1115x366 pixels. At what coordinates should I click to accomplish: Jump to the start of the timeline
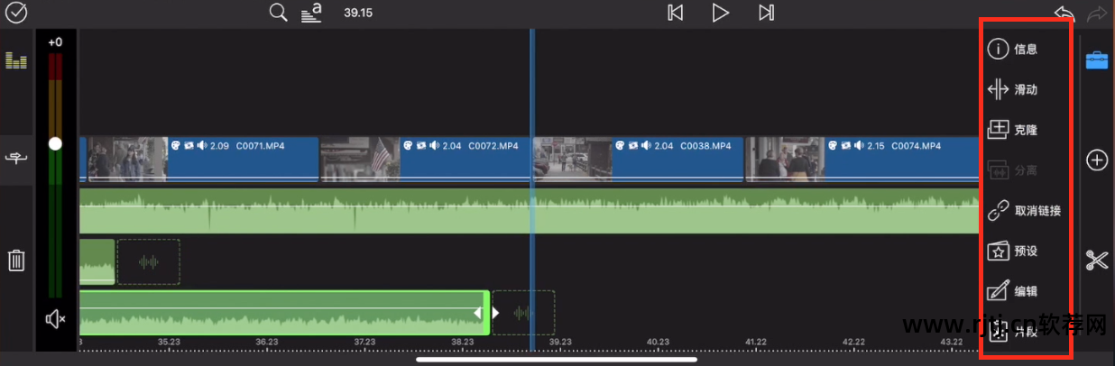pos(675,13)
